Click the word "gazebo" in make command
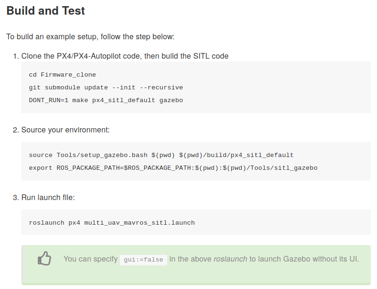The width and height of the screenshot is (377, 289). [x=171, y=100]
